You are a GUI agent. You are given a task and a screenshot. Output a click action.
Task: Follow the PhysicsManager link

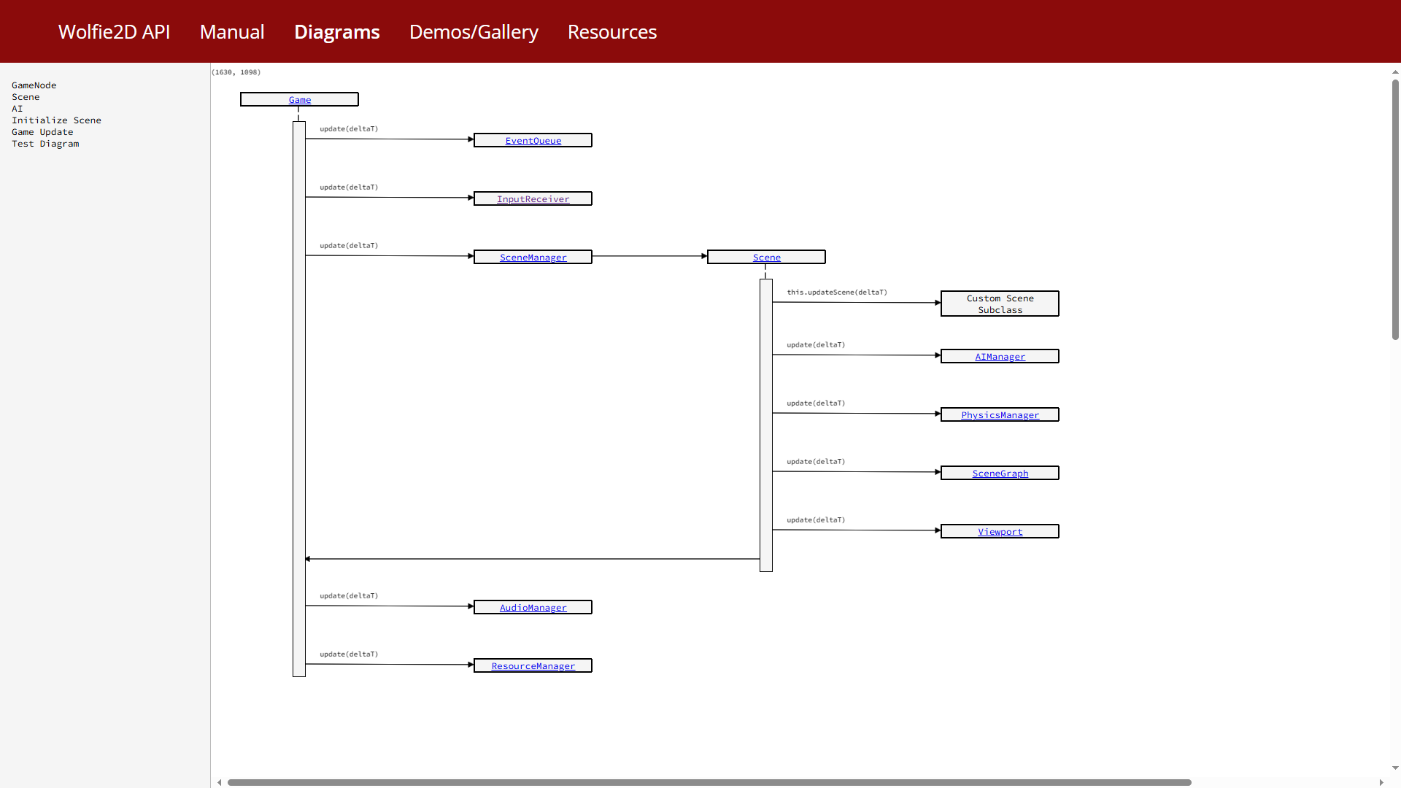click(x=1000, y=415)
